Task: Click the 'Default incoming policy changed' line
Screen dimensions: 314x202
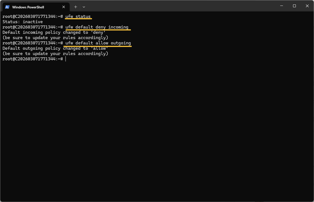Action: (54, 32)
